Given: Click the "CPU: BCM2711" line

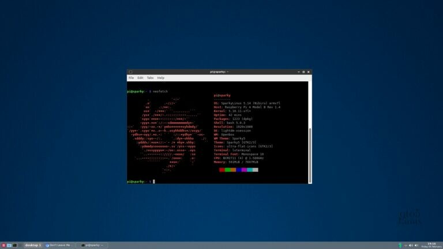Looking at the screenshot, I should pos(239,159).
